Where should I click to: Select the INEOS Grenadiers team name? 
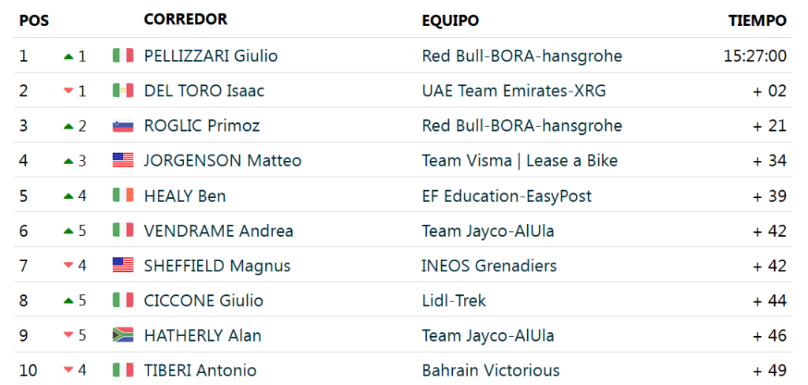[x=489, y=266]
